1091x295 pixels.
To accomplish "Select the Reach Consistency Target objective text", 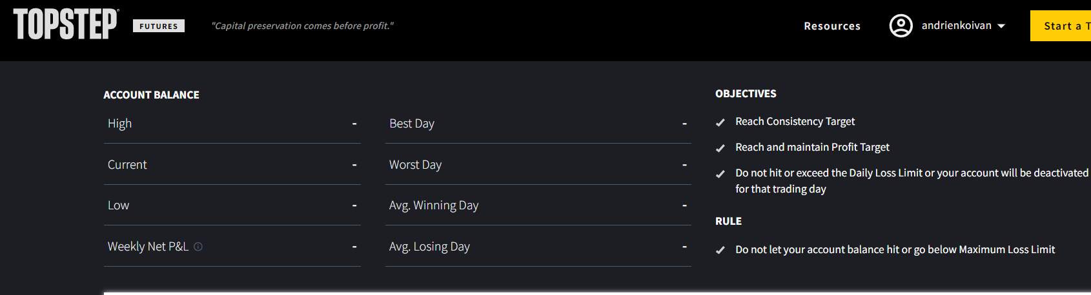I will (x=795, y=121).
